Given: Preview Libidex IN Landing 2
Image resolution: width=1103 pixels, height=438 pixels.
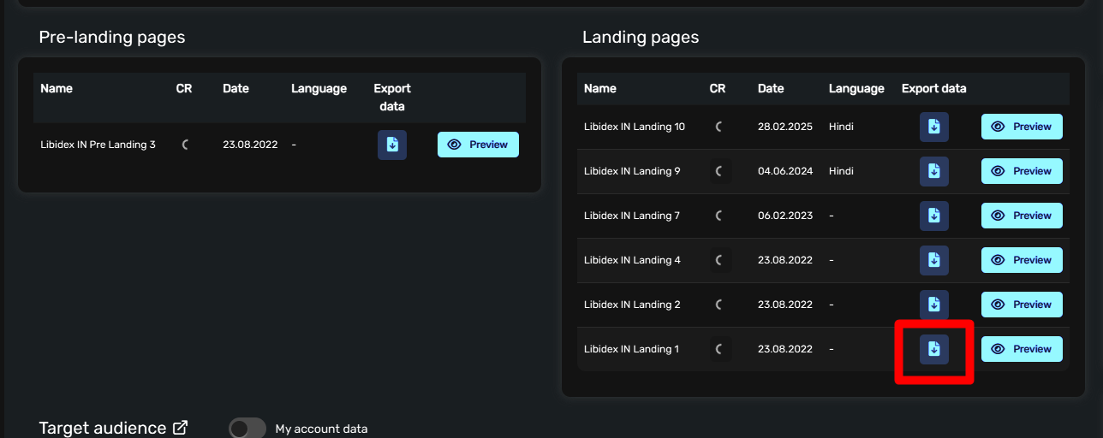Looking at the screenshot, I should pos(1022,305).
